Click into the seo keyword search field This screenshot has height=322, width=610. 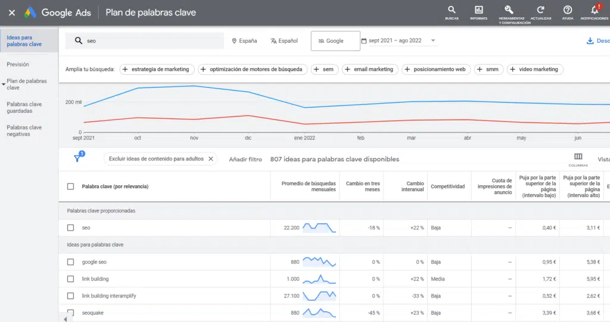tap(145, 41)
